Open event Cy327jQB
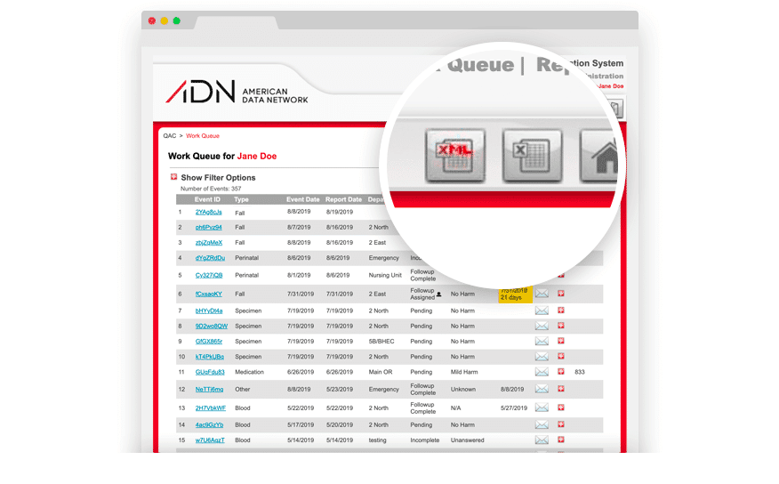 (x=209, y=275)
